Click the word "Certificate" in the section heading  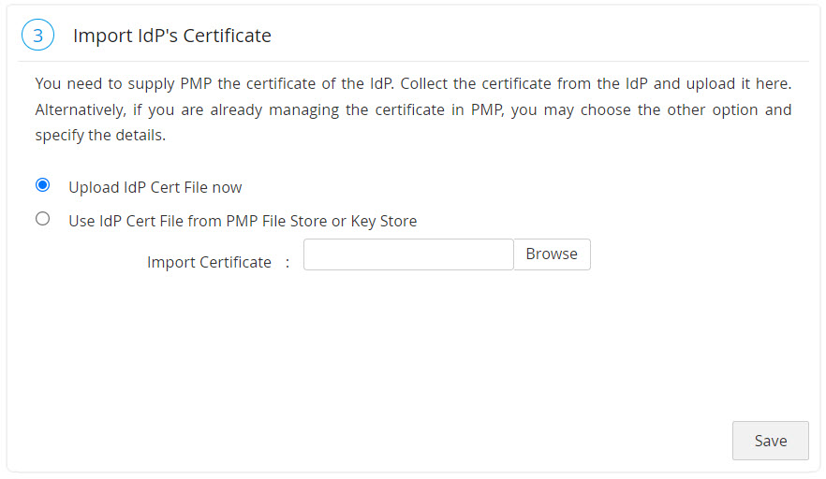point(229,36)
